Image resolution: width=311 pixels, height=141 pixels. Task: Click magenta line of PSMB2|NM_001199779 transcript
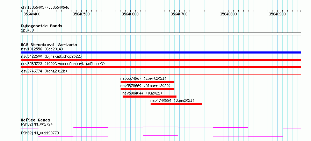(x=161, y=136)
